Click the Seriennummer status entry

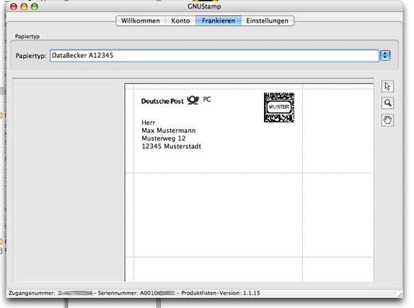pyautogui.click(x=137, y=293)
